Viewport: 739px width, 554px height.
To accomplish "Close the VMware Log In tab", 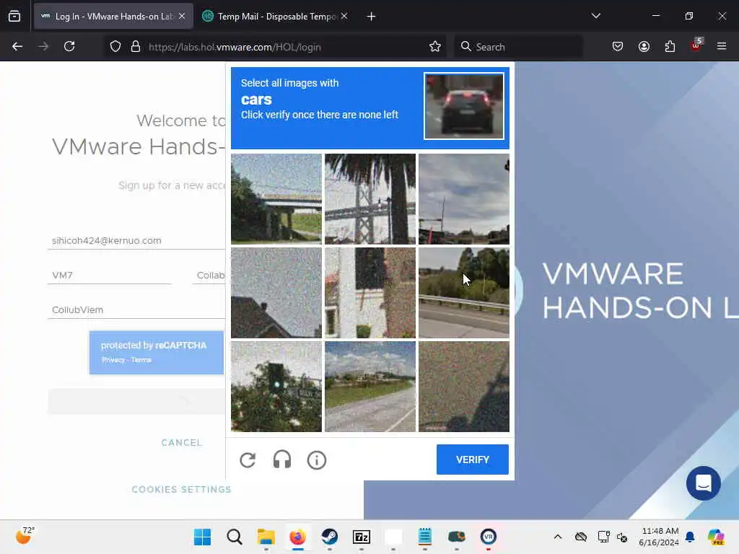I will click(x=182, y=16).
